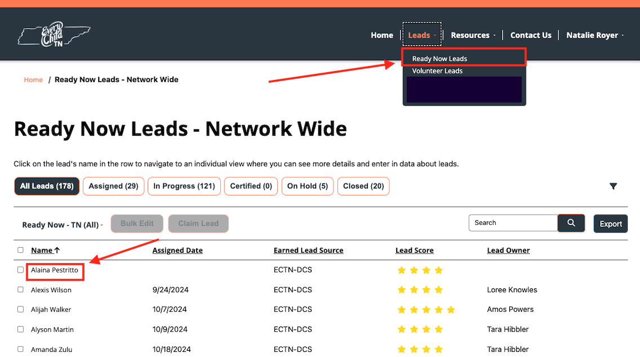Viewport: 640px width, 357px height.
Task: Open the Contact Us page
Action: (531, 35)
